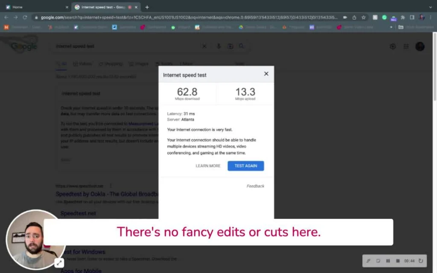Viewport: 437px width, 273px height.
Task: Restart the recording with the circular arrow icon
Action: pos(421,261)
